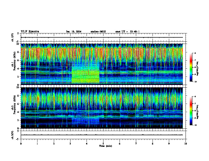Click the ch.2 spectrogram color scale bar
Viewport: 209px width, 161px height.
coord(191,111)
